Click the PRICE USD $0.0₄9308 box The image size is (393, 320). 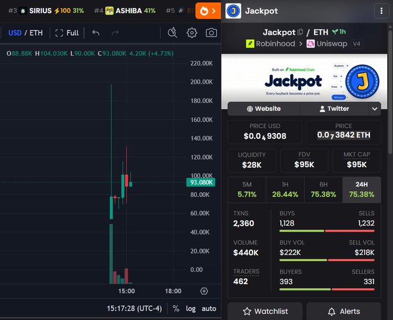tap(265, 132)
